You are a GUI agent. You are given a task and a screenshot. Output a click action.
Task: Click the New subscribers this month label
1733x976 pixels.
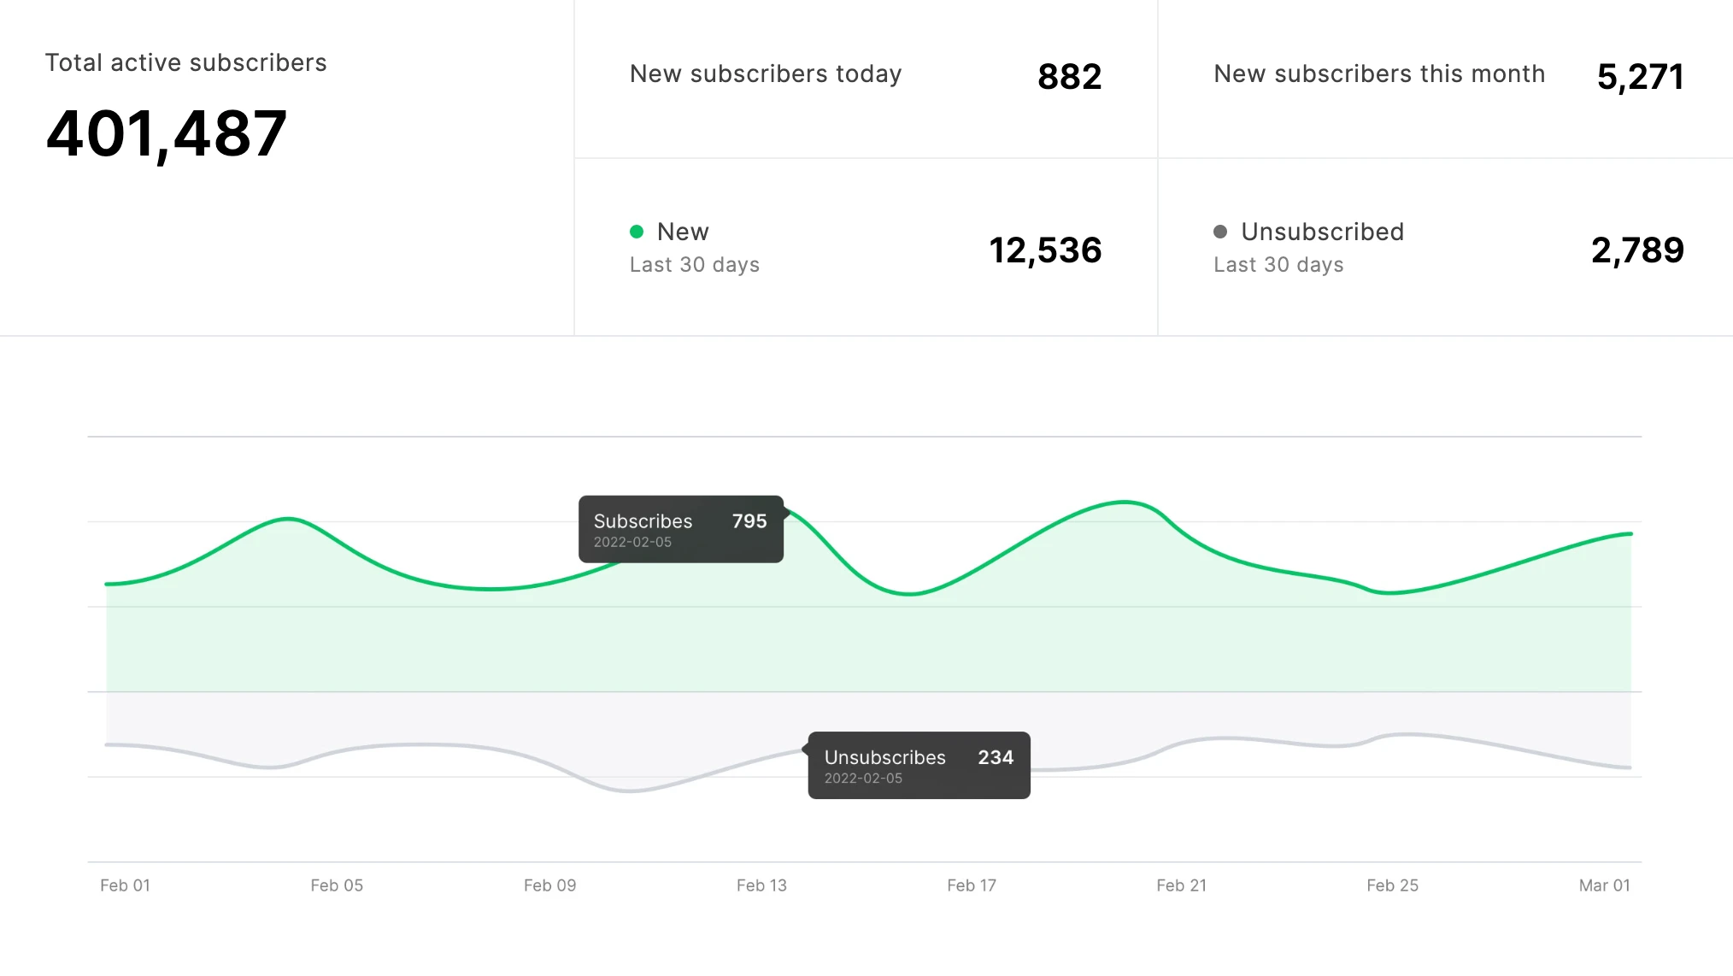[1378, 74]
